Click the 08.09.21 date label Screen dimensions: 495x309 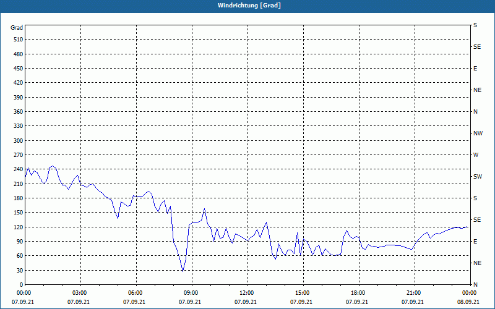coord(468,302)
